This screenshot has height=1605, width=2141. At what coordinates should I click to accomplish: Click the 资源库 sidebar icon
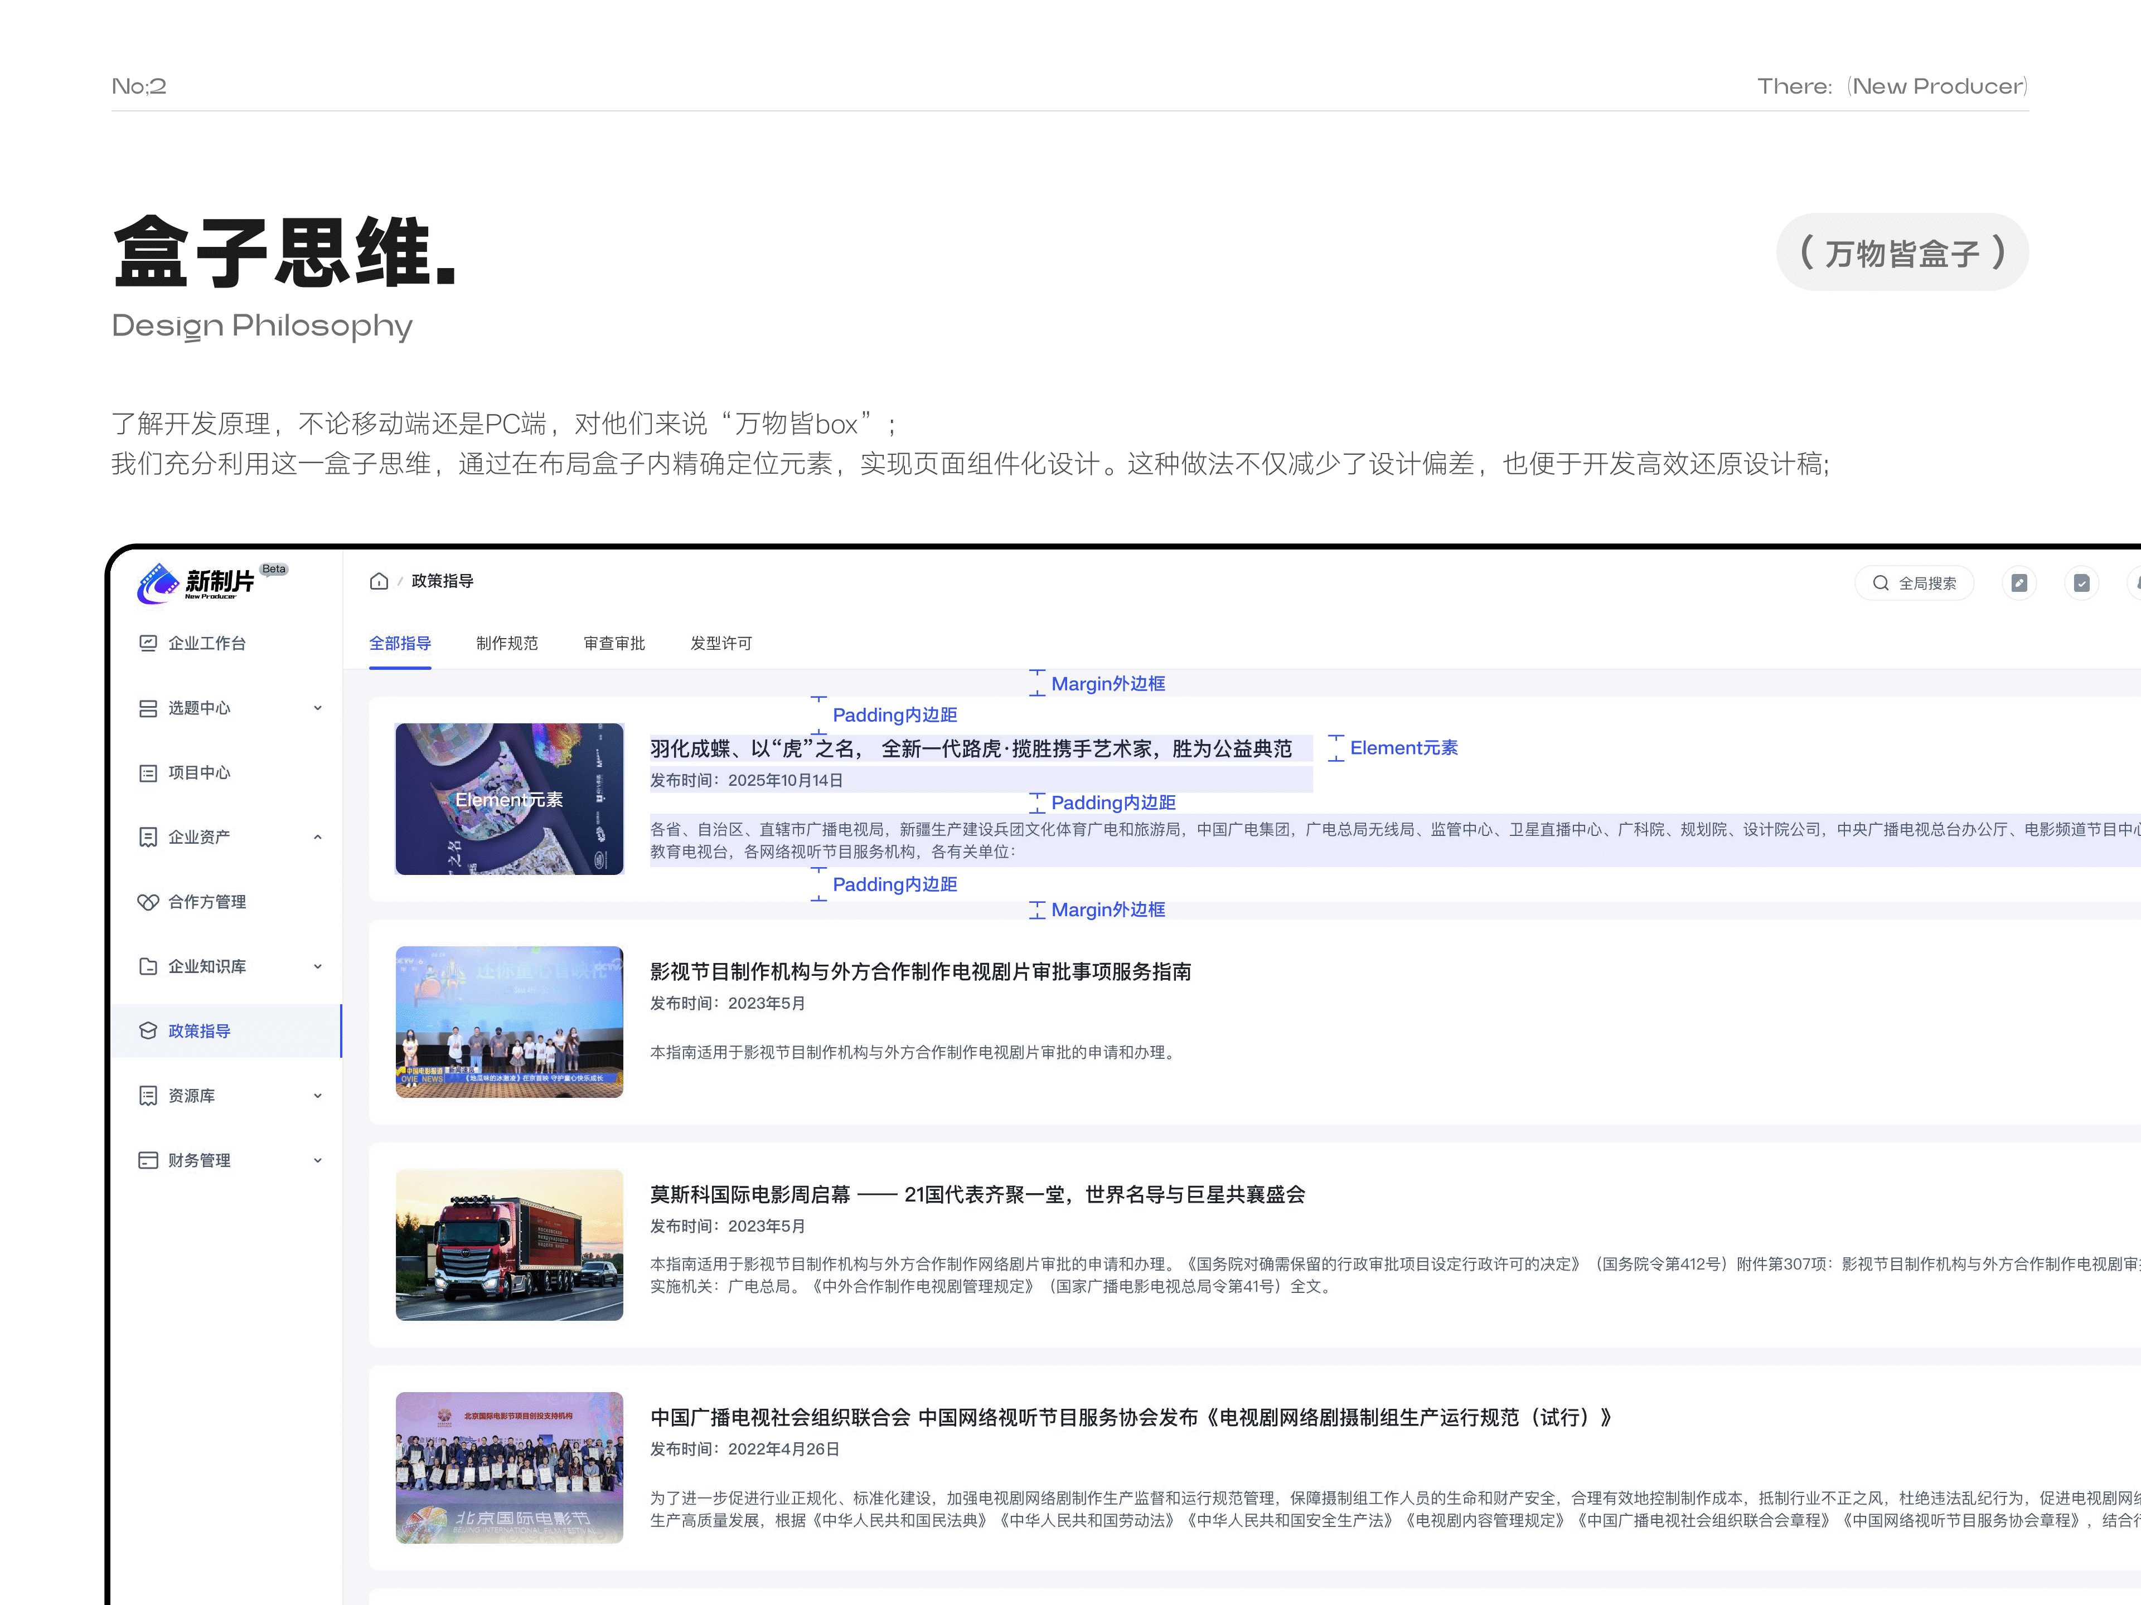(x=148, y=1096)
